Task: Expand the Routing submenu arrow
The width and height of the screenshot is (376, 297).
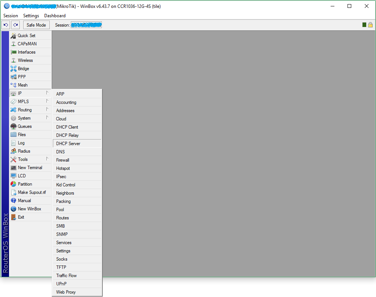Action: (x=47, y=109)
